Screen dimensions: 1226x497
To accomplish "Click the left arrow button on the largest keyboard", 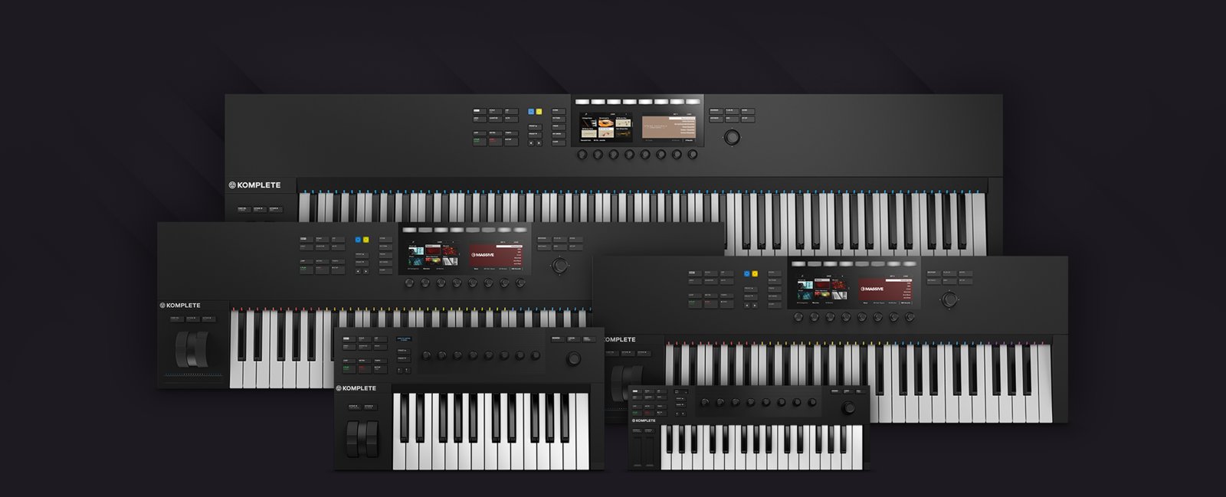I will click(x=530, y=142).
